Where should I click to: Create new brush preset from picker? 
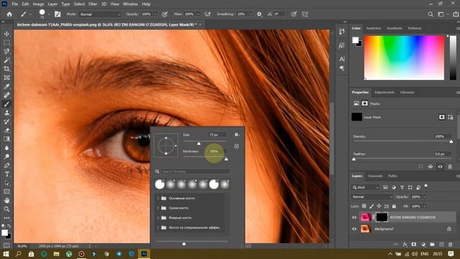236,146
